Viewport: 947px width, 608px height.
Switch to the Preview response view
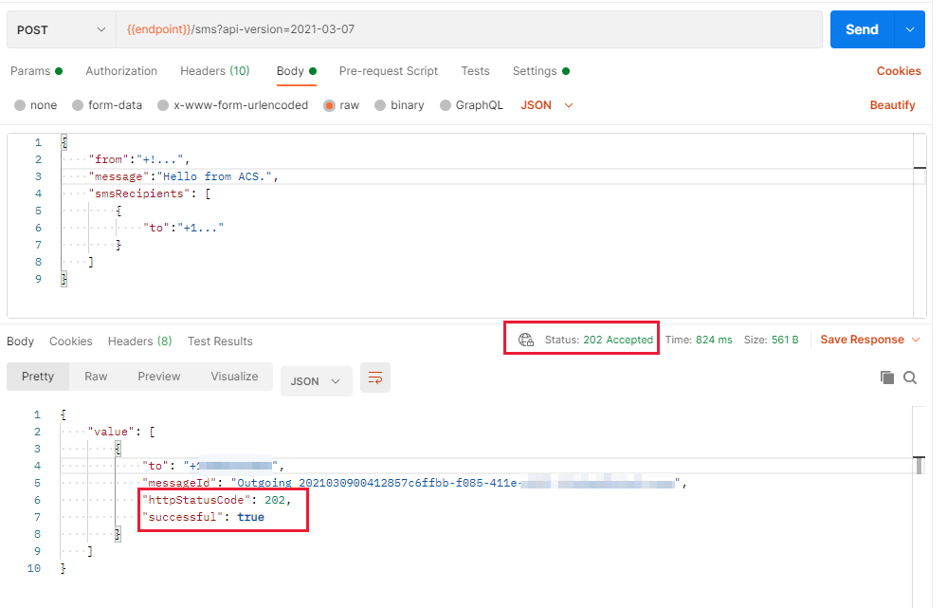pyautogui.click(x=159, y=376)
